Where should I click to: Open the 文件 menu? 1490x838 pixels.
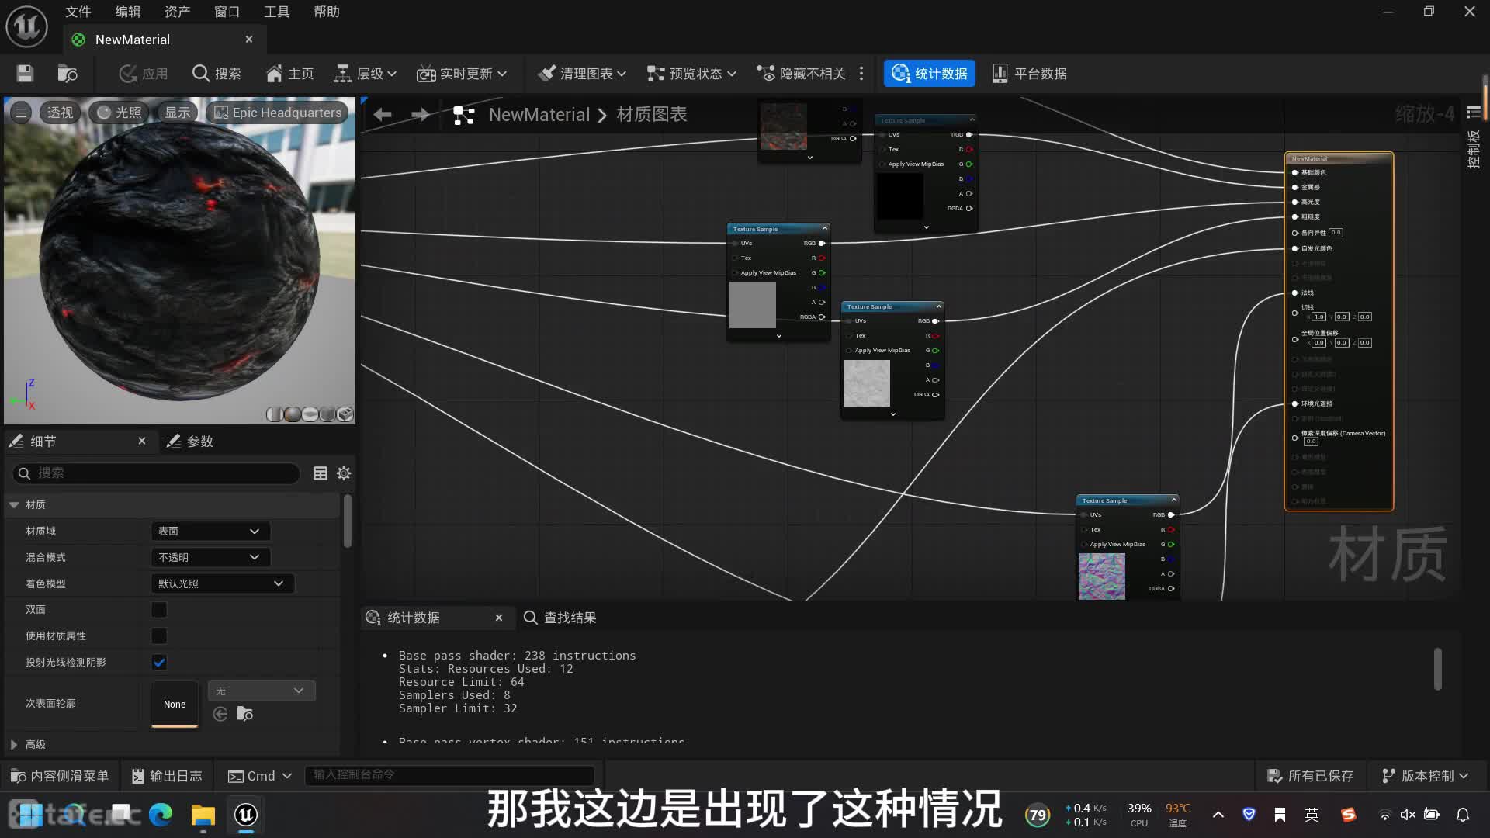click(78, 12)
